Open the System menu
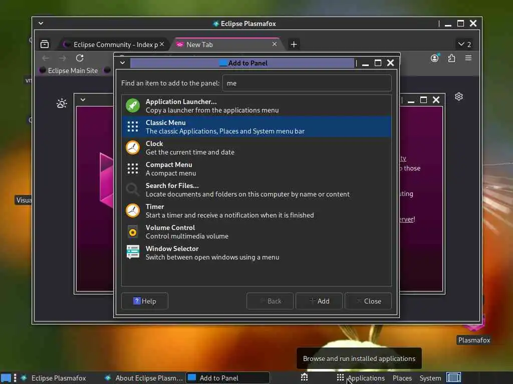Viewport: 513px width, 384px height. [x=430, y=378]
